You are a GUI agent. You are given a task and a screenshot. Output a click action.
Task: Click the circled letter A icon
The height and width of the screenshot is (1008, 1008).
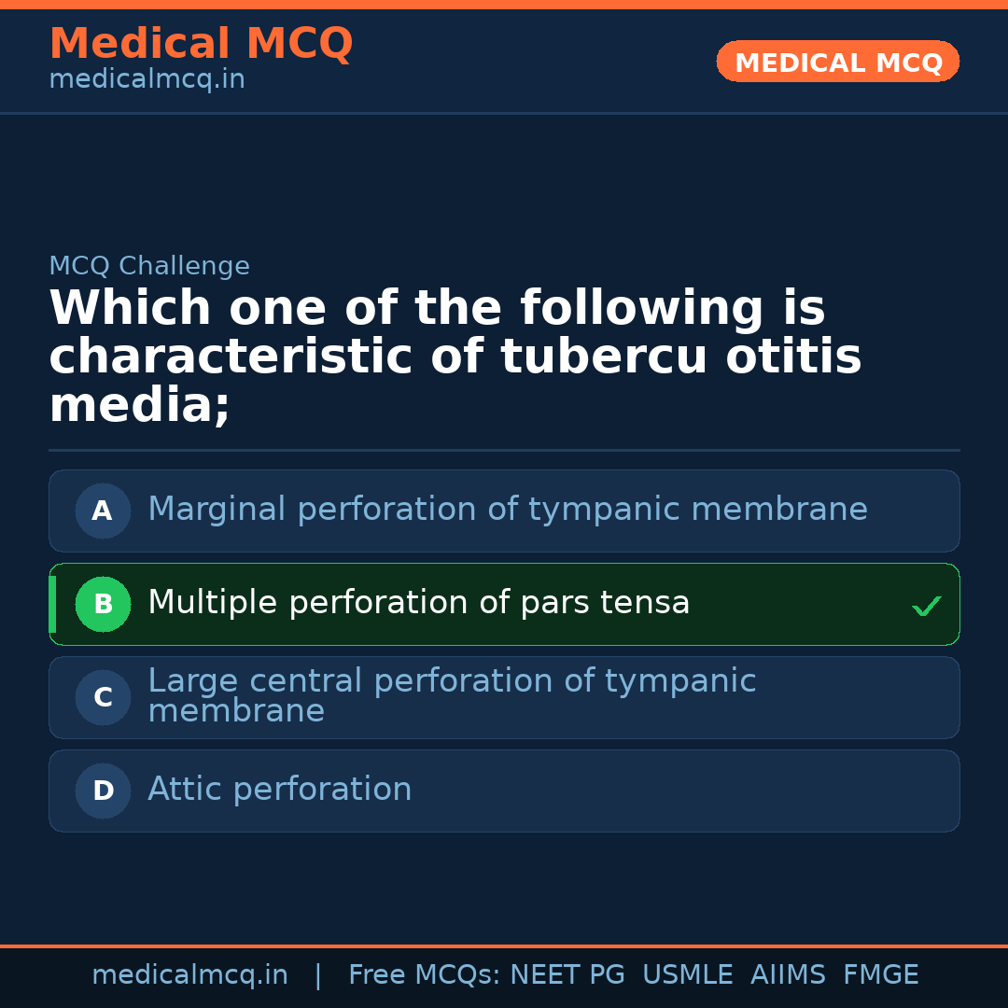point(103,511)
